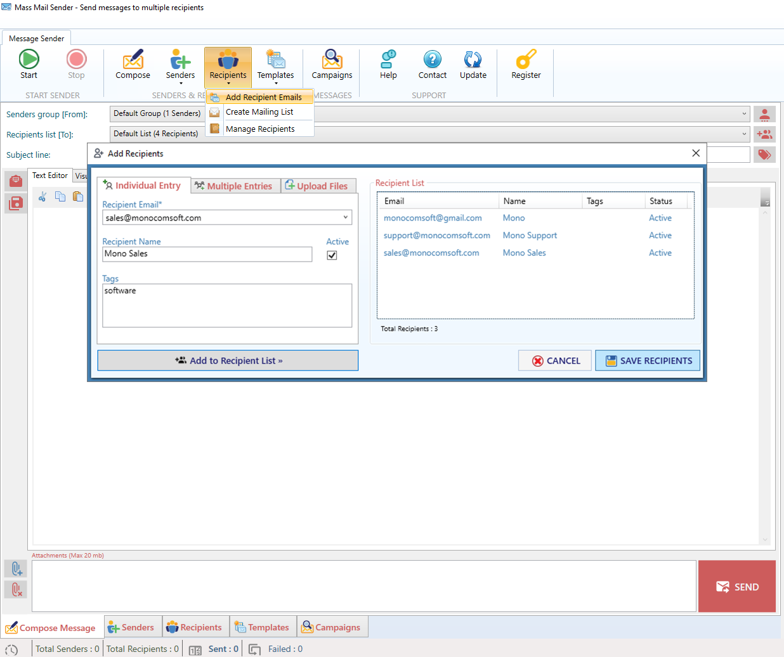Click the Tags text area

coord(227,305)
